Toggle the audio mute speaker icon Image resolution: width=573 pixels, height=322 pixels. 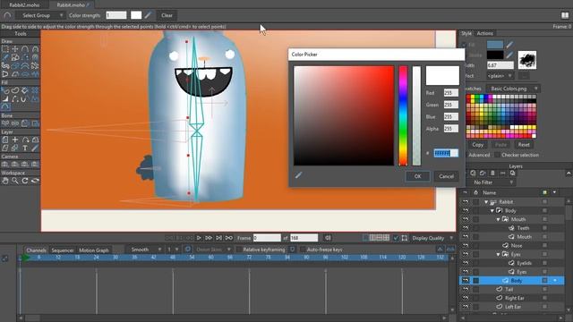pos(328,238)
